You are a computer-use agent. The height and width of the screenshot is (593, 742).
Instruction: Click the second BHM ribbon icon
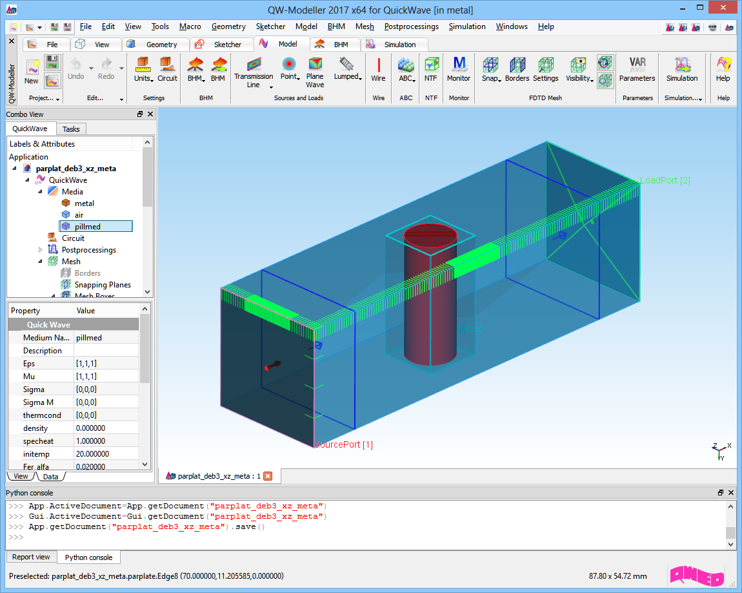pos(218,69)
